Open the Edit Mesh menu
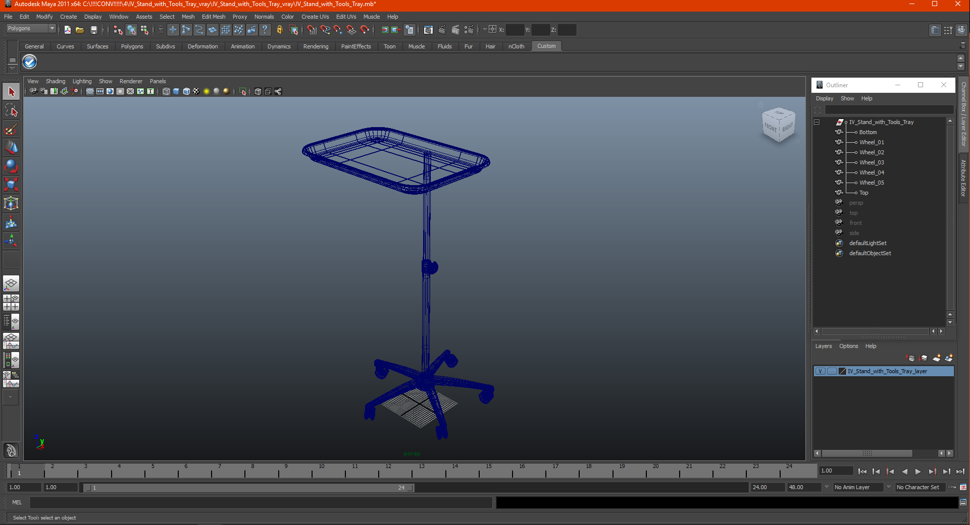970x525 pixels. click(x=214, y=17)
